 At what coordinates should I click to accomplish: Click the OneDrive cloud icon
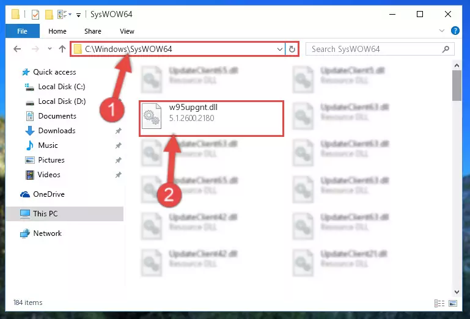[25, 194]
